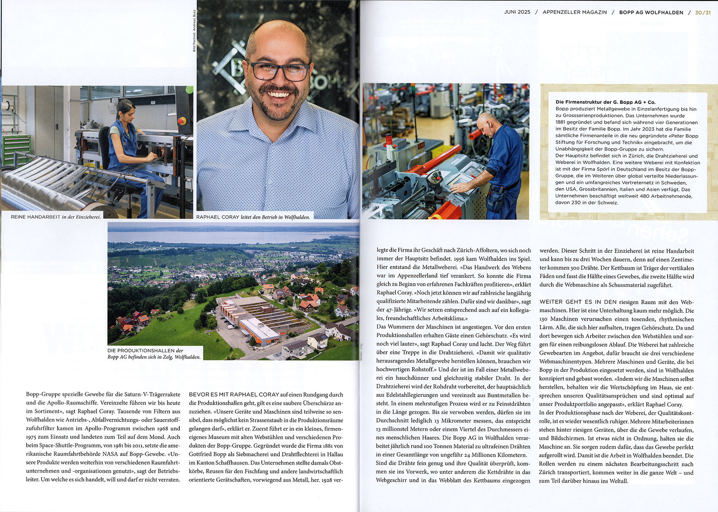Click the photo of worker at weaving machine
This screenshot has width=718, height=512.
(x=446, y=151)
